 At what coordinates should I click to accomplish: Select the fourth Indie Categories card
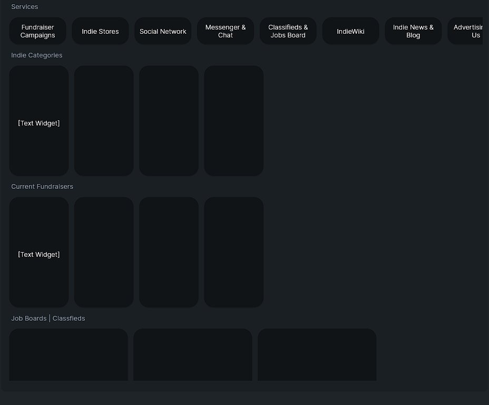coord(233,120)
